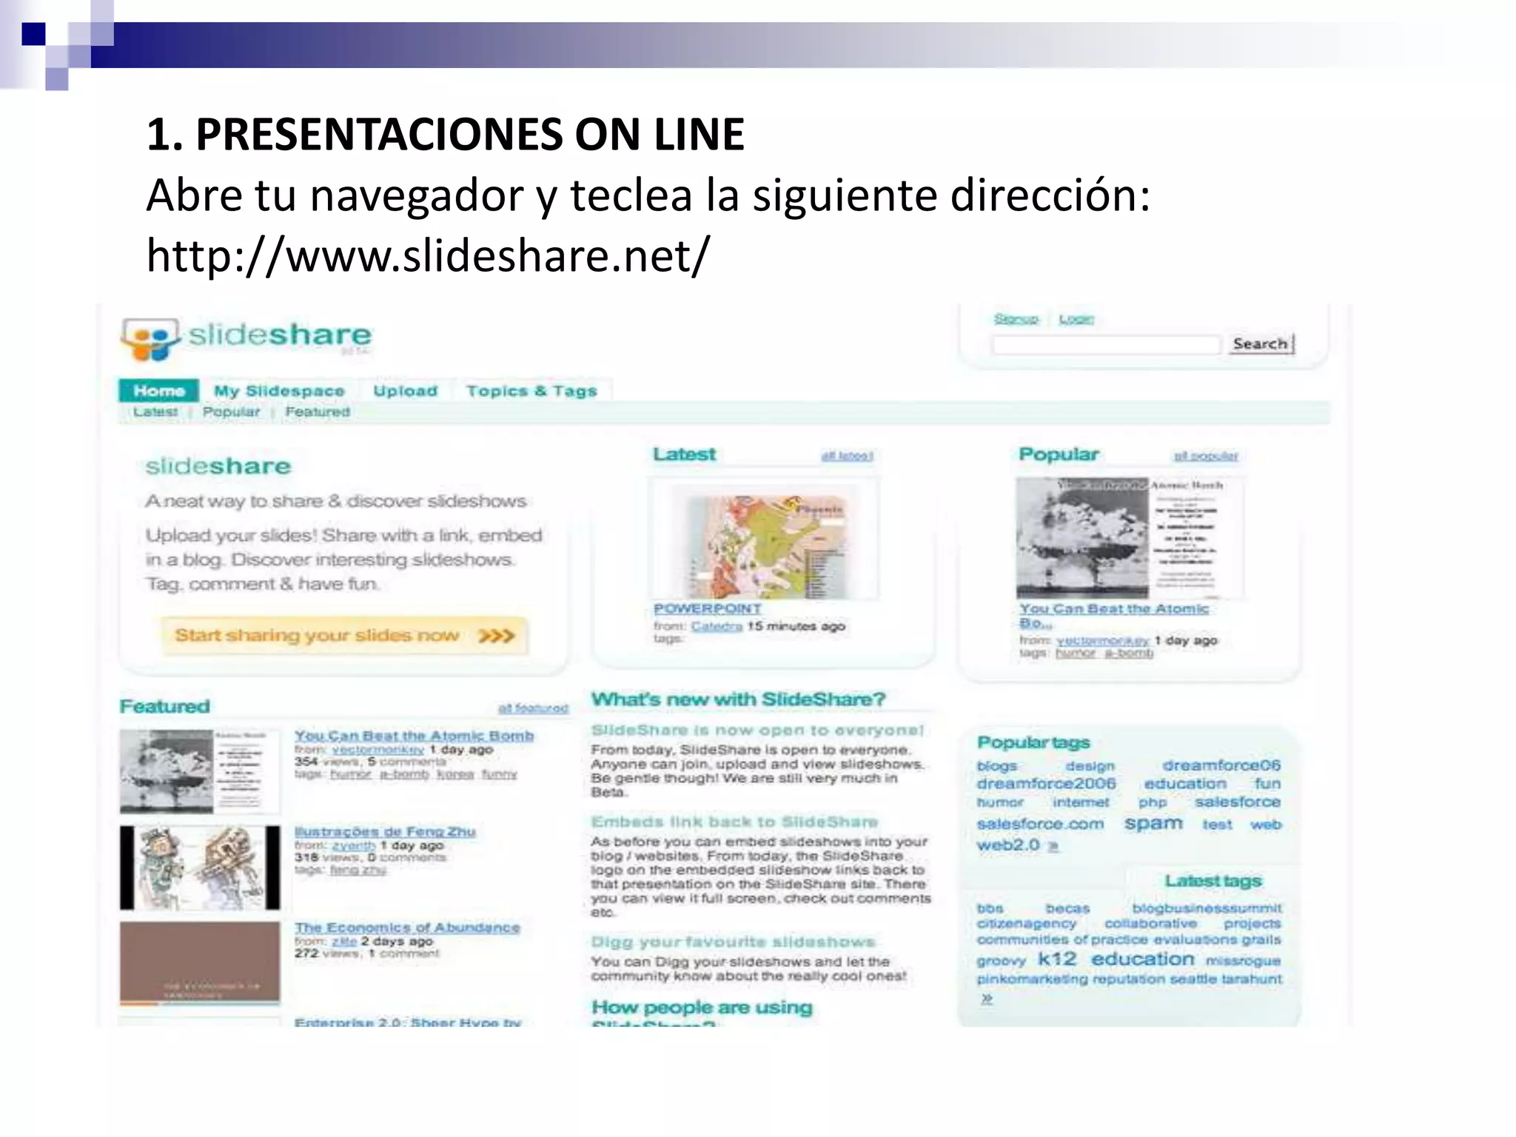Image resolution: width=1516 pixels, height=1137 pixels.
Task: Click Start sharing your slides now button
Action: [x=344, y=636]
